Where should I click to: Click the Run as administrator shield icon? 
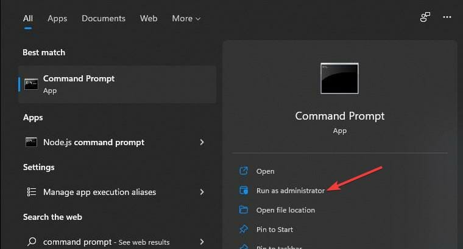[244, 191]
